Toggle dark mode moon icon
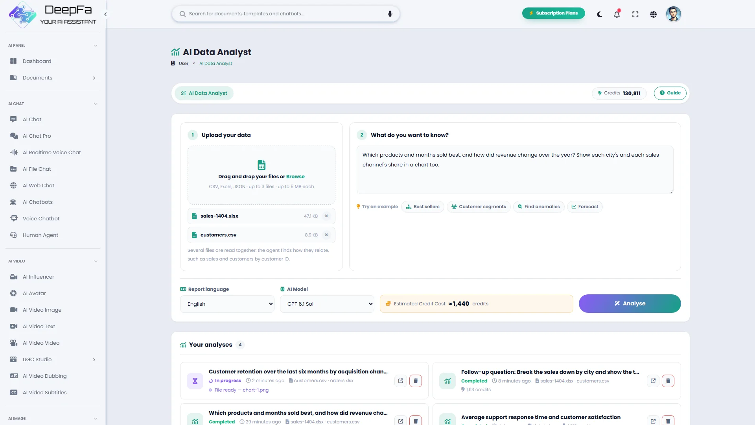Screen dimensions: 755x425 pyautogui.click(x=599, y=14)
